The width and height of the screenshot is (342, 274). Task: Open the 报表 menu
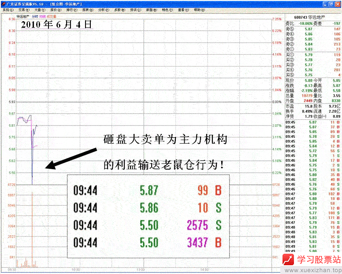tap(88, 10)
